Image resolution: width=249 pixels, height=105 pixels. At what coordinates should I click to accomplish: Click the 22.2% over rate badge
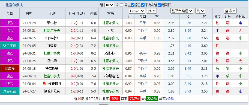pos(152,99)
